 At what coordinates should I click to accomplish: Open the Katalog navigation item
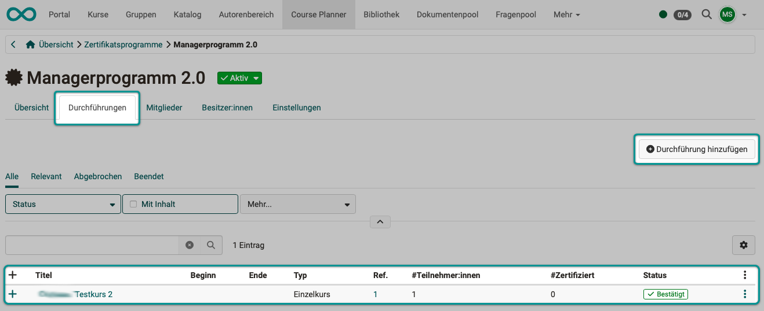(188, 14)
